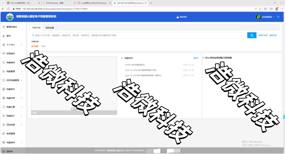
Task: Click the 测试 hot search tag
Action: pos(43,46)
